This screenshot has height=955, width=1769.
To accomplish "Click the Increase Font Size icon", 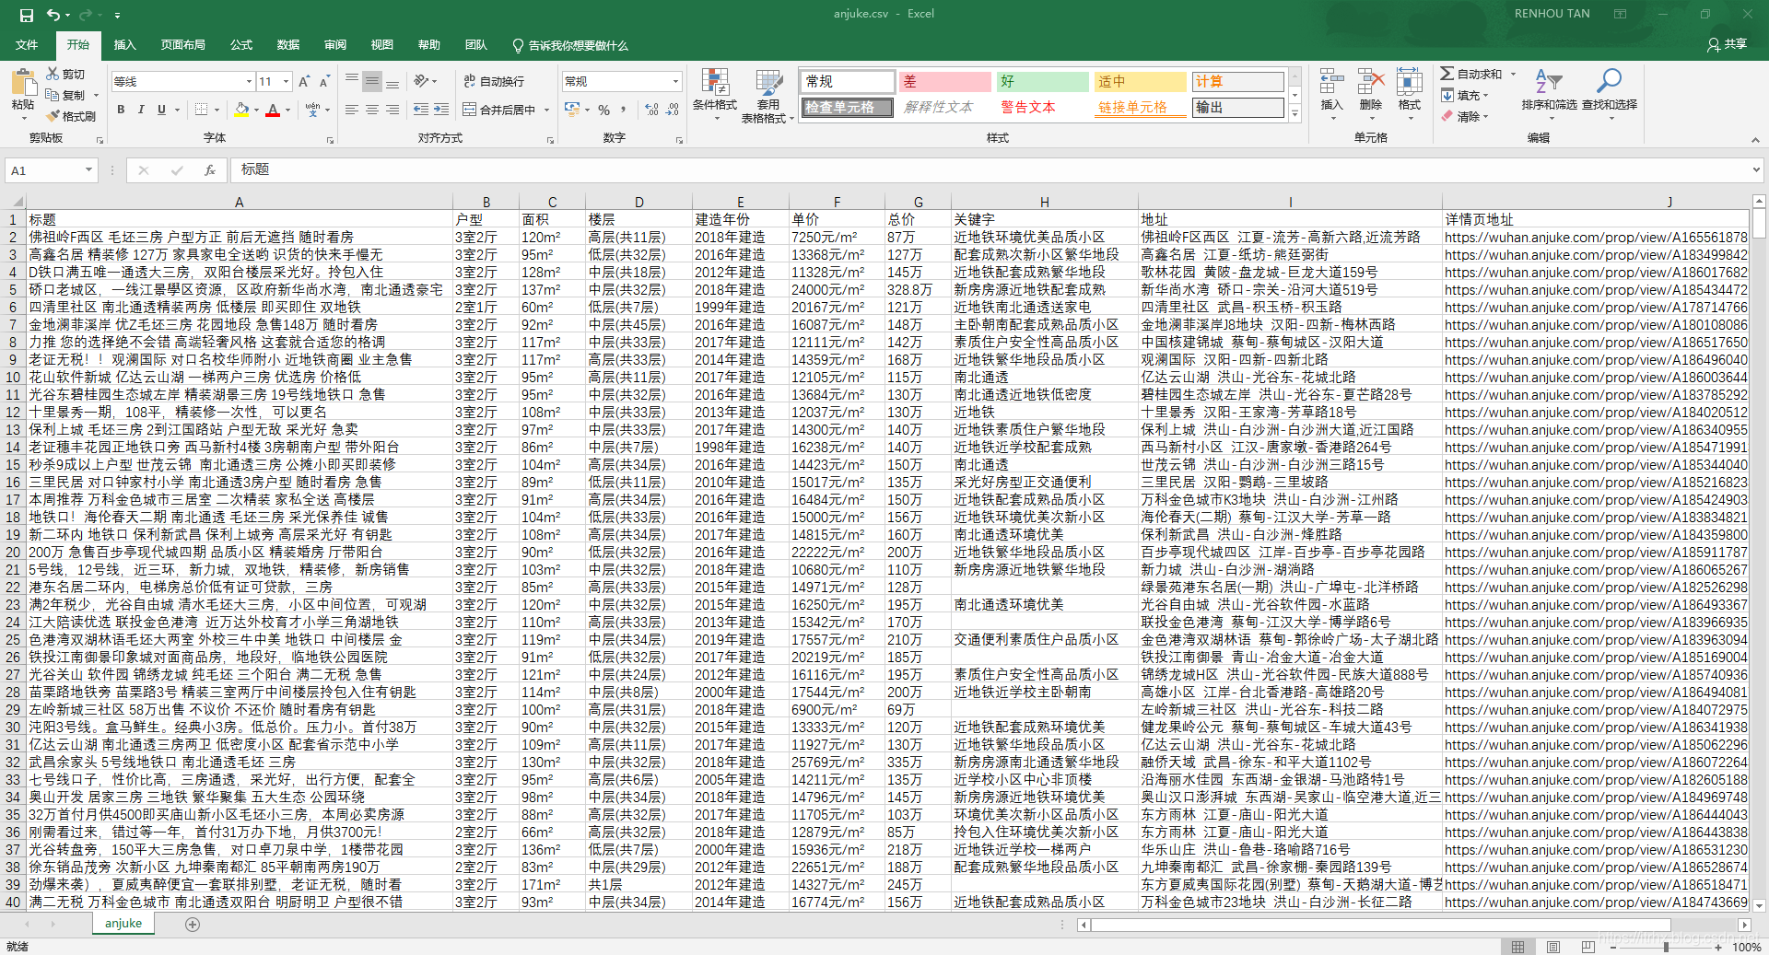I will 304,82.
